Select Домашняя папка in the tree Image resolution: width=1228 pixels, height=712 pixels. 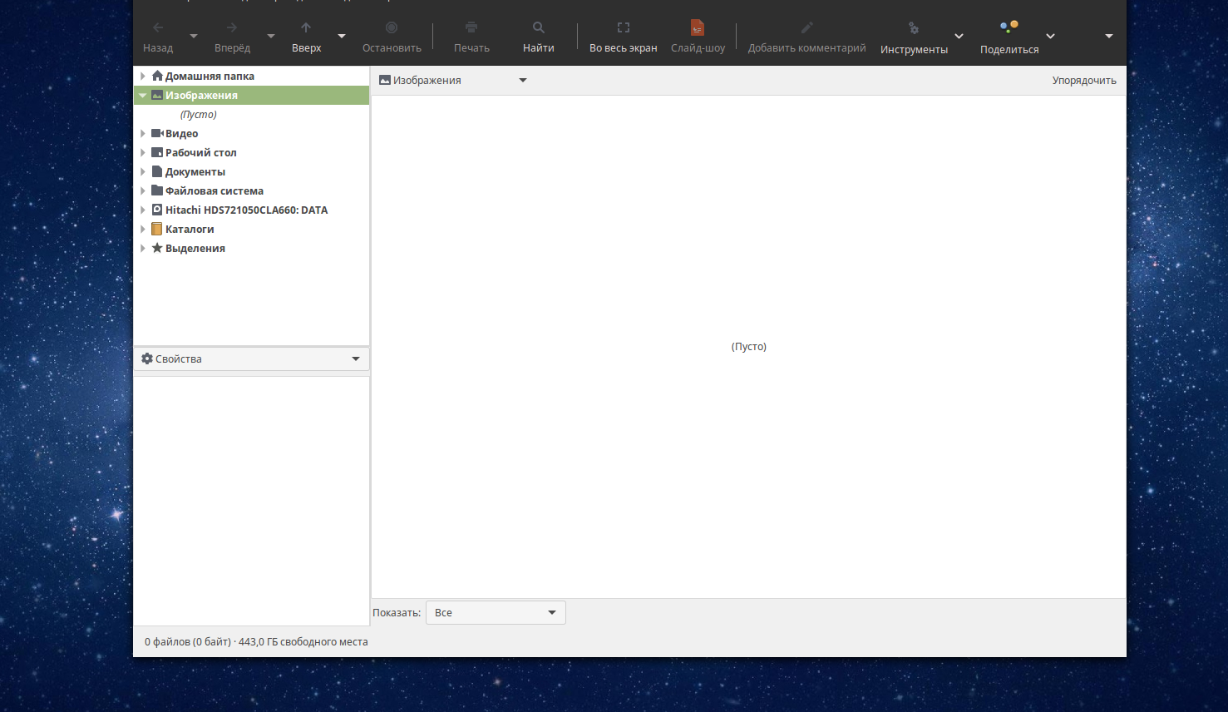click(210, 76)
